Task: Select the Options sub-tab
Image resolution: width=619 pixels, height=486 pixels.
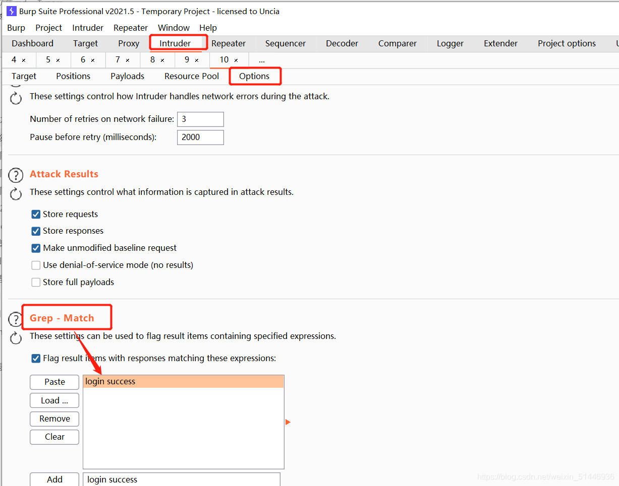Action: click(254, 76)
